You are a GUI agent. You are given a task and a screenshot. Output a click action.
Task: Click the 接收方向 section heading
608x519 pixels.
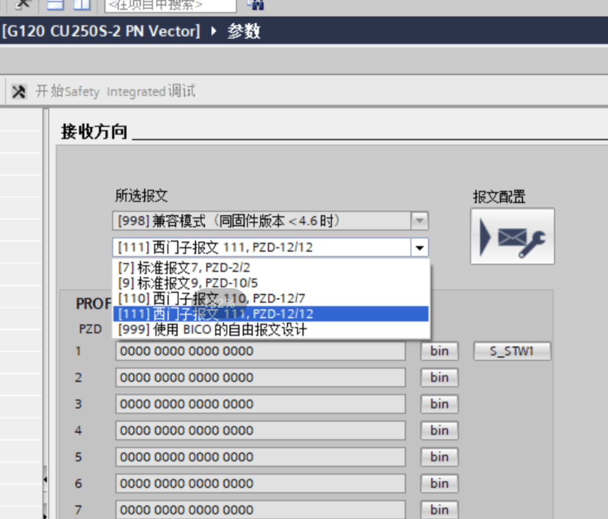point(94,132)
